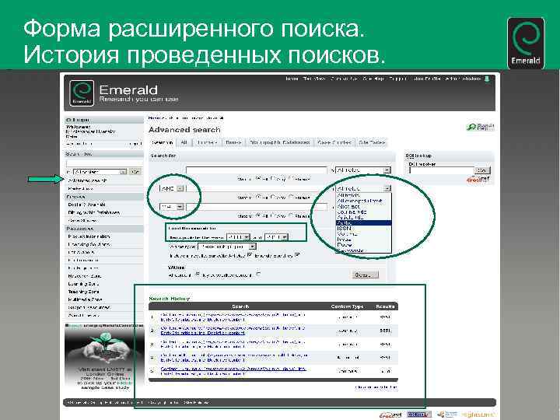
Task: Select 'Any' radio for second search field
Action: tap(273, 197)
